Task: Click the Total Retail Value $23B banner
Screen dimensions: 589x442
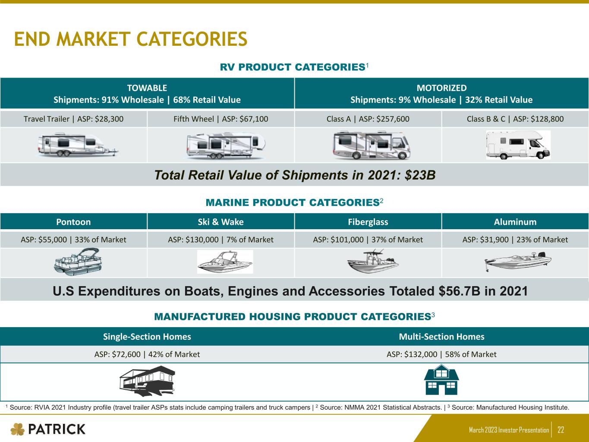Action: point(295,175)
